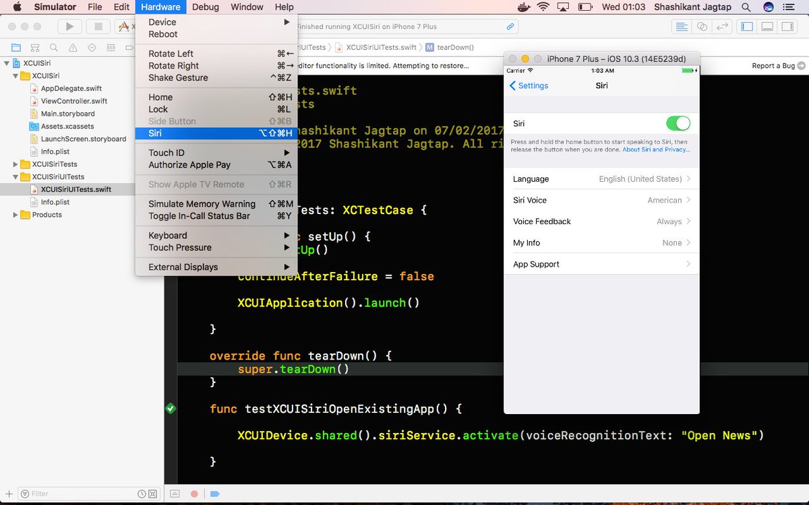Image resolution: width=809 pixels, height=505 pixels.
Task: Open the Symbol navigator icon
Action: [34, 48]
